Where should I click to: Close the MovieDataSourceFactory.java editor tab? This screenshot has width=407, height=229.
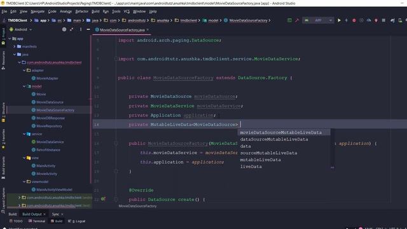148,30
